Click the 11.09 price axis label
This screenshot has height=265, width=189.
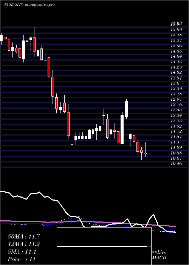click(x=176, y=148)
